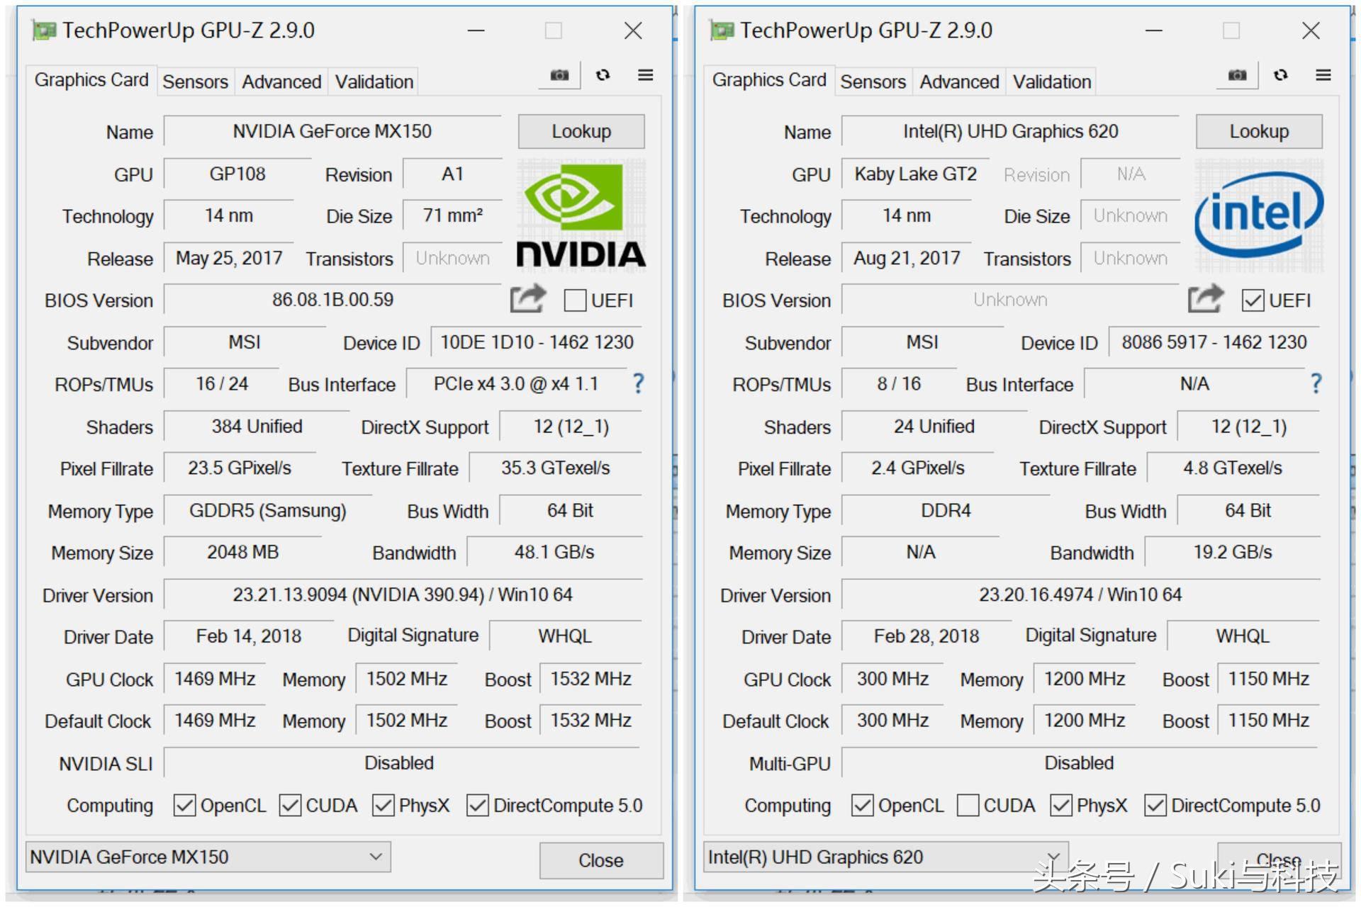
Task: Expand Intel UHD Graphics 620 selector dropdown
Action: [1053, 857]
